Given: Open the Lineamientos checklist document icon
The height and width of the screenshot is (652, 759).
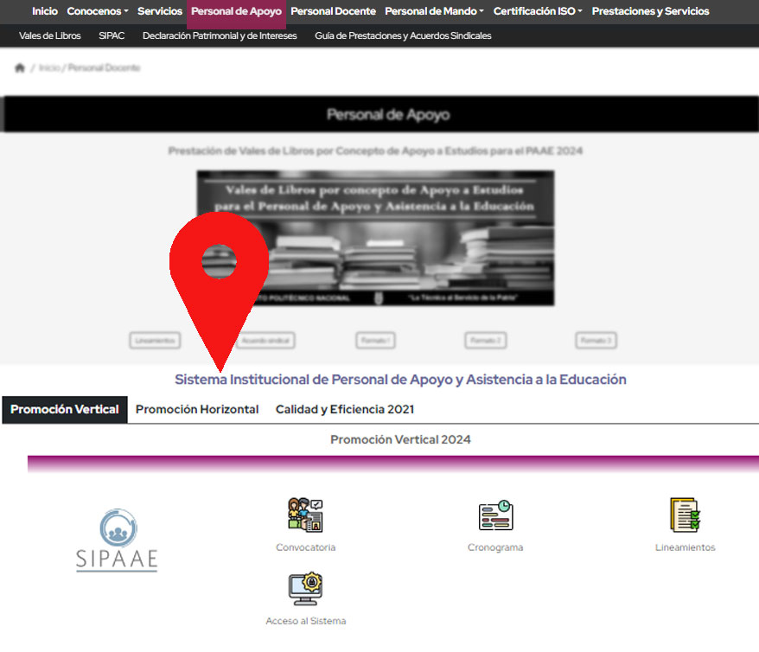Looking at the screenshot, I should tap(685, 515).
